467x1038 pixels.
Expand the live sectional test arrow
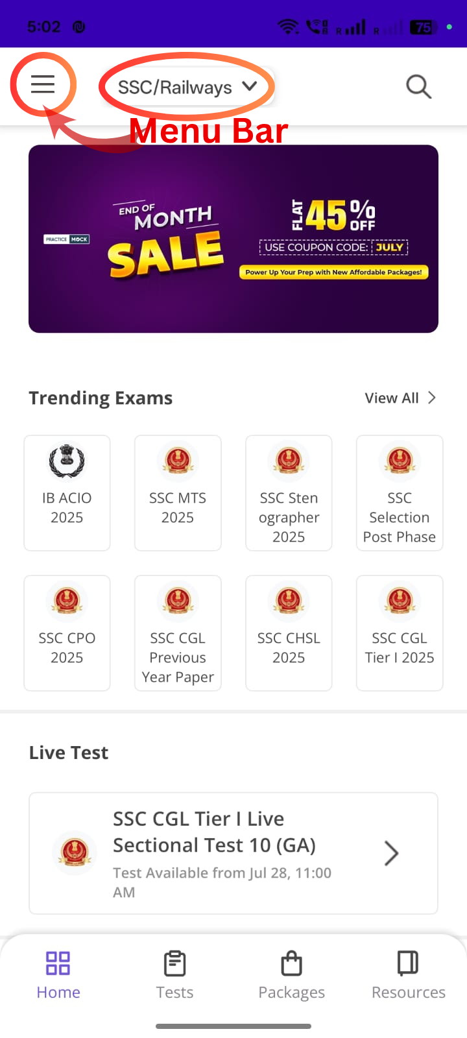tap(391, 853)
